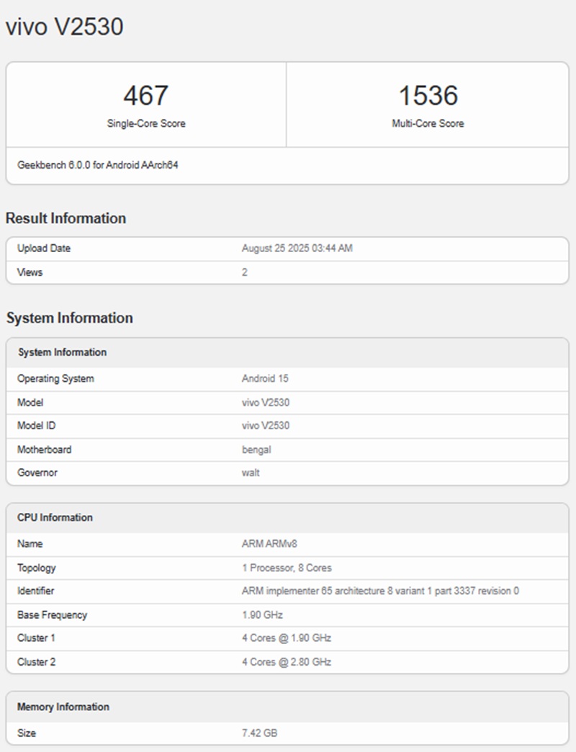Click the Topology row showing 8 Cores
The height and width of the screenshot is (752, 576).
coord(286,568)
